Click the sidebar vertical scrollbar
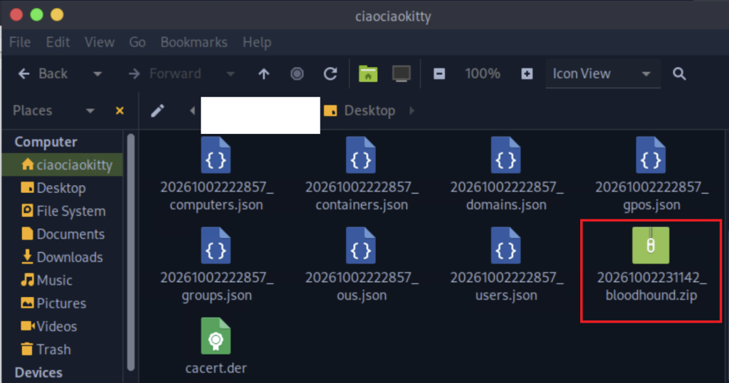Screen dimensions: 729x383 point(131,252)
